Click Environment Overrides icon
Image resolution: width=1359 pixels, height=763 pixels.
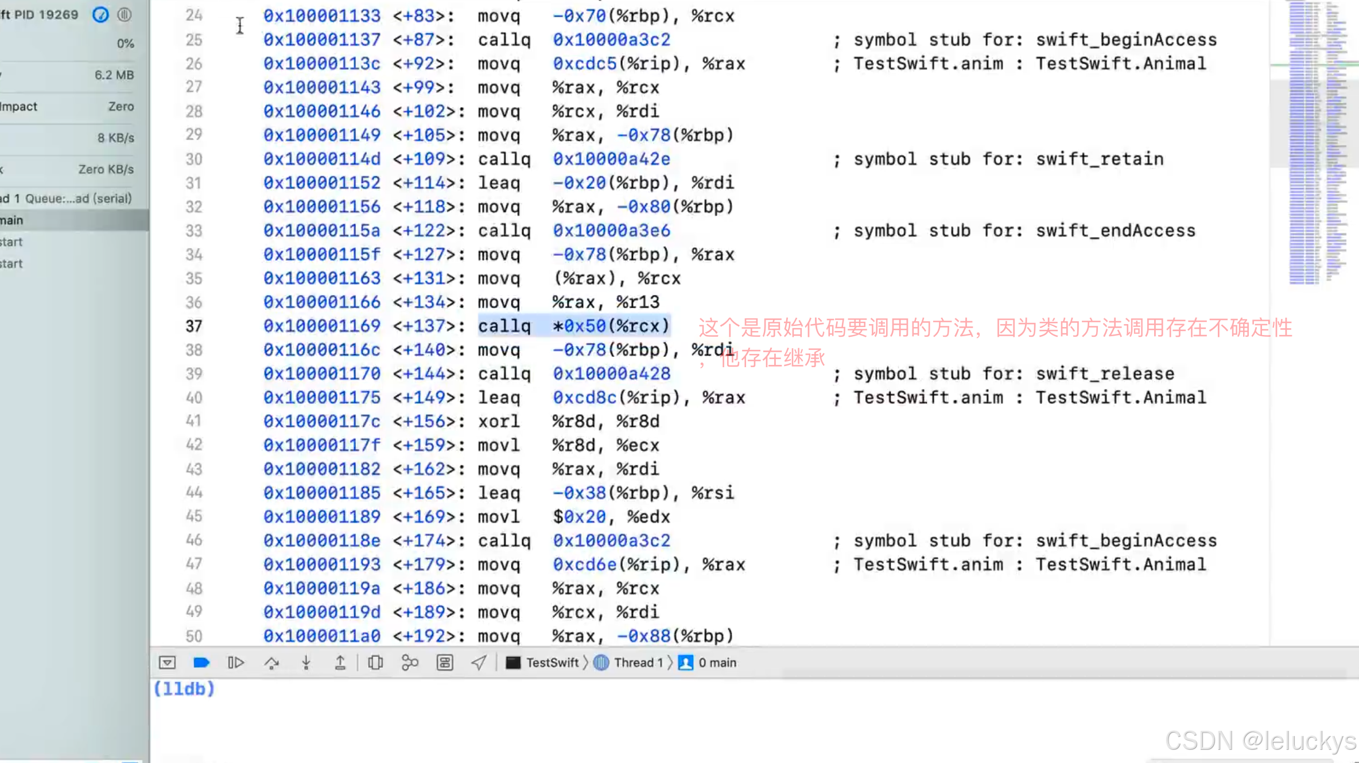tap(445, 663)
